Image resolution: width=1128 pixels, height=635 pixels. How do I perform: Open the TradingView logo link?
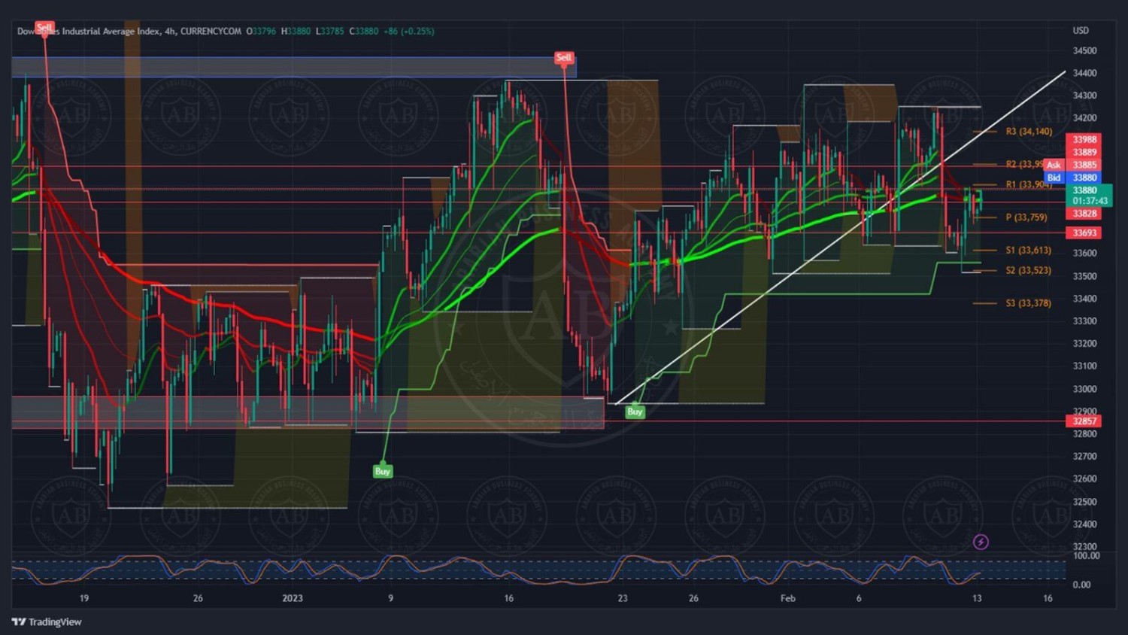(47, 621)
